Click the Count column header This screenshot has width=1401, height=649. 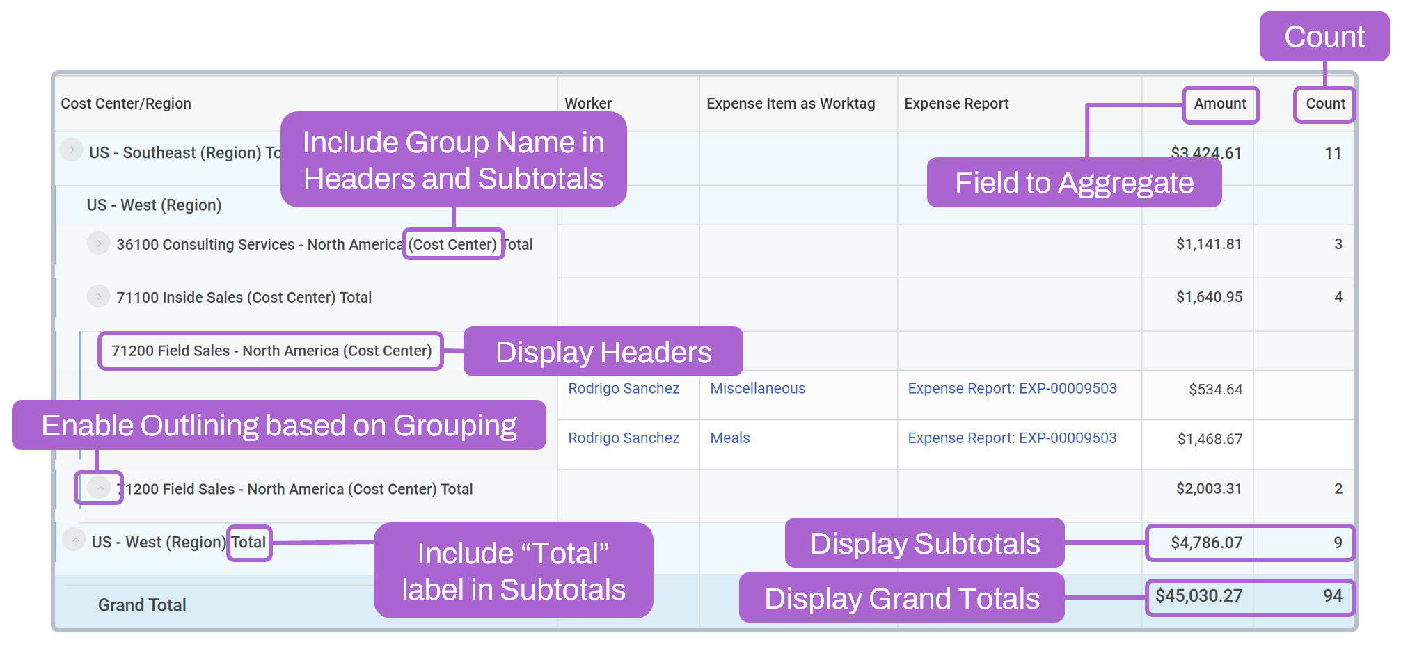[x=1325, y=104]
